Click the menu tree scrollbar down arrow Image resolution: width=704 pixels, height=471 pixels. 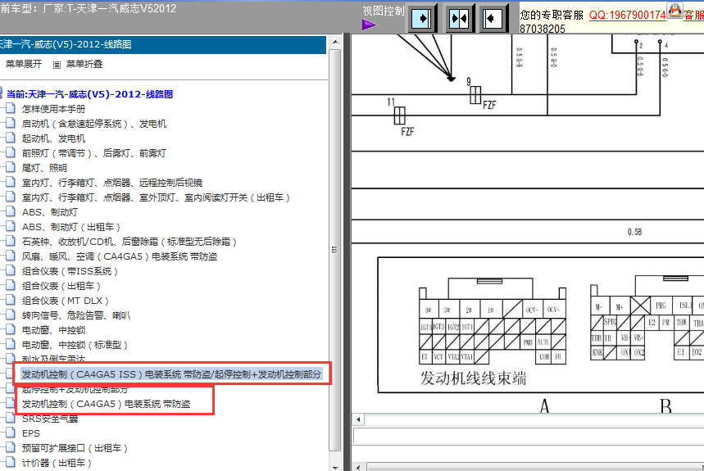[x=335, y=467]
